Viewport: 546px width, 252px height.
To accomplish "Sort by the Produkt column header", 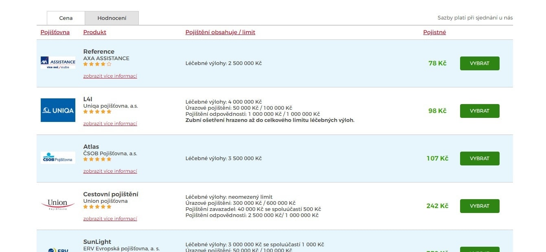I will (94, 33).
